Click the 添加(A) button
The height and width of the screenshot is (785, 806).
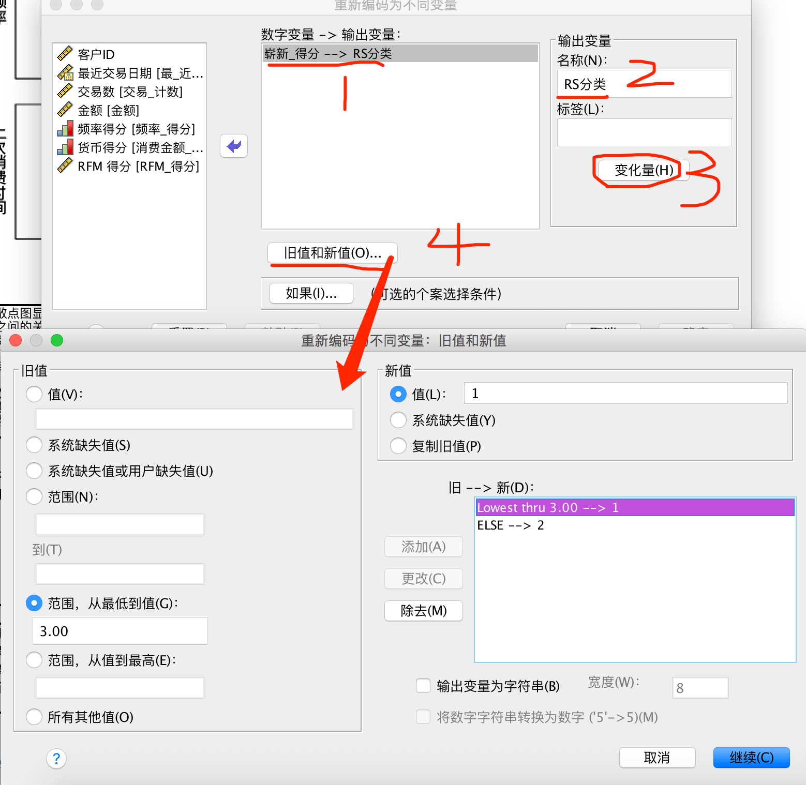click(x=424, y=547)
